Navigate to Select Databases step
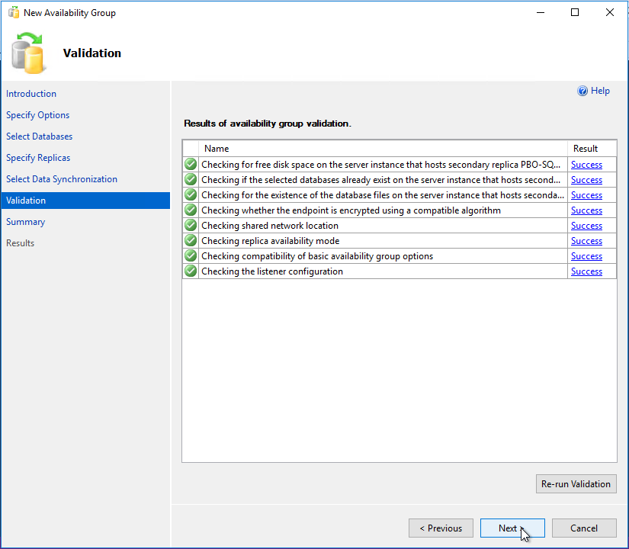 [40, 136]
